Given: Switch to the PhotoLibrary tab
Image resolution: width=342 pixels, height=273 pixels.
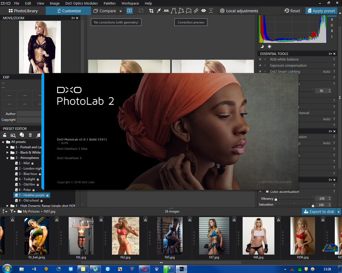Looking at the screenshot, I should tap(23, 11).
